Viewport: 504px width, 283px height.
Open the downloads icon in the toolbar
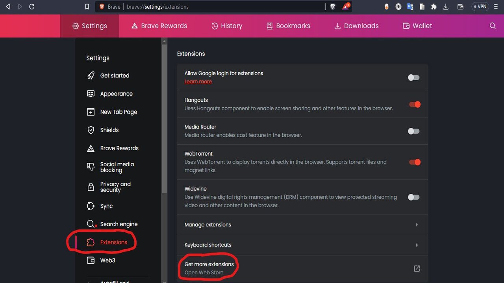coord(446,7)
